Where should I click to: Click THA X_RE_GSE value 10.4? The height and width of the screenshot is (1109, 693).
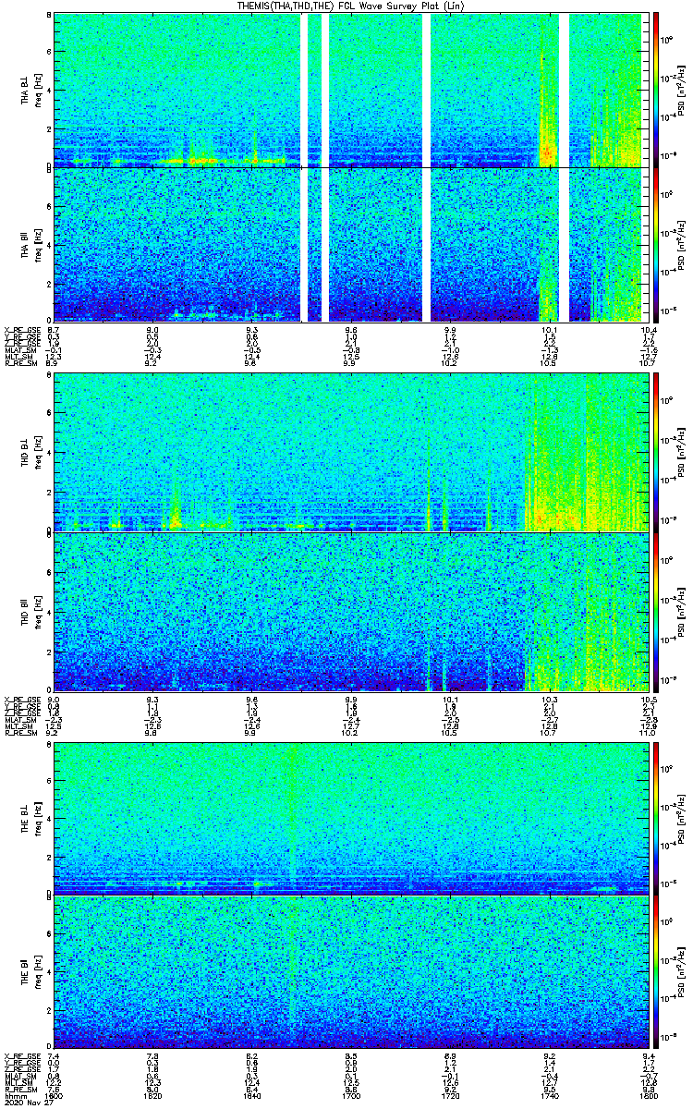pyautogui.click(x=648, y=329)
